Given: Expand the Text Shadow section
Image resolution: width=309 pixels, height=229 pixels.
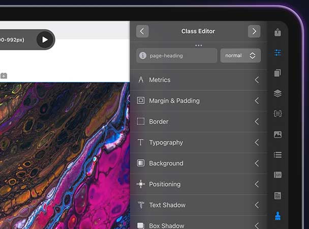Looking at the screenshot, I should [198, 205].
